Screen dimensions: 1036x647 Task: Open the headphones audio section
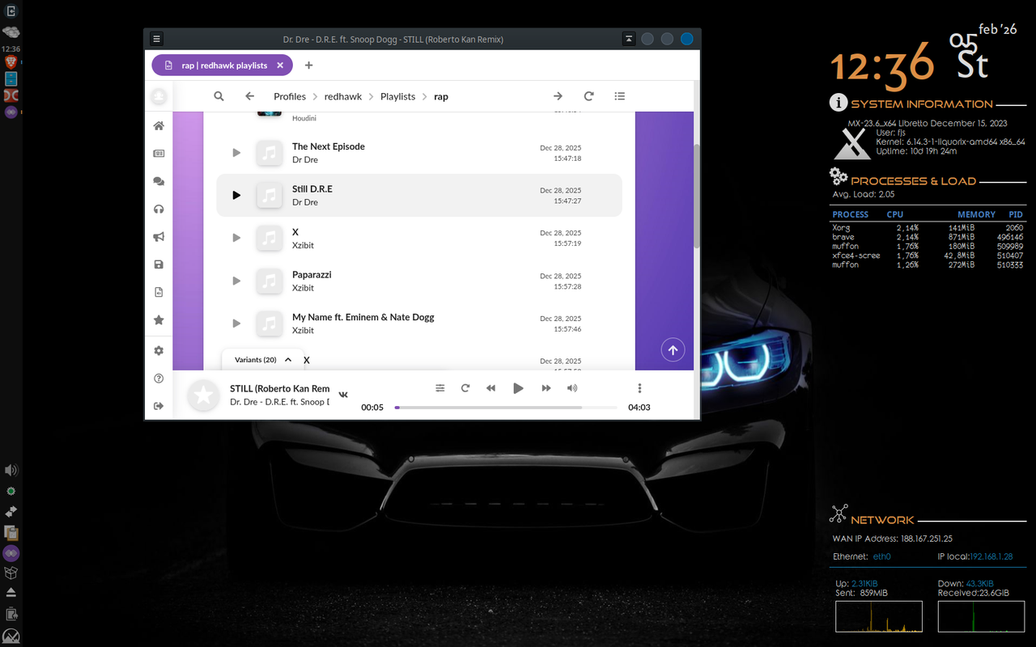159,209
